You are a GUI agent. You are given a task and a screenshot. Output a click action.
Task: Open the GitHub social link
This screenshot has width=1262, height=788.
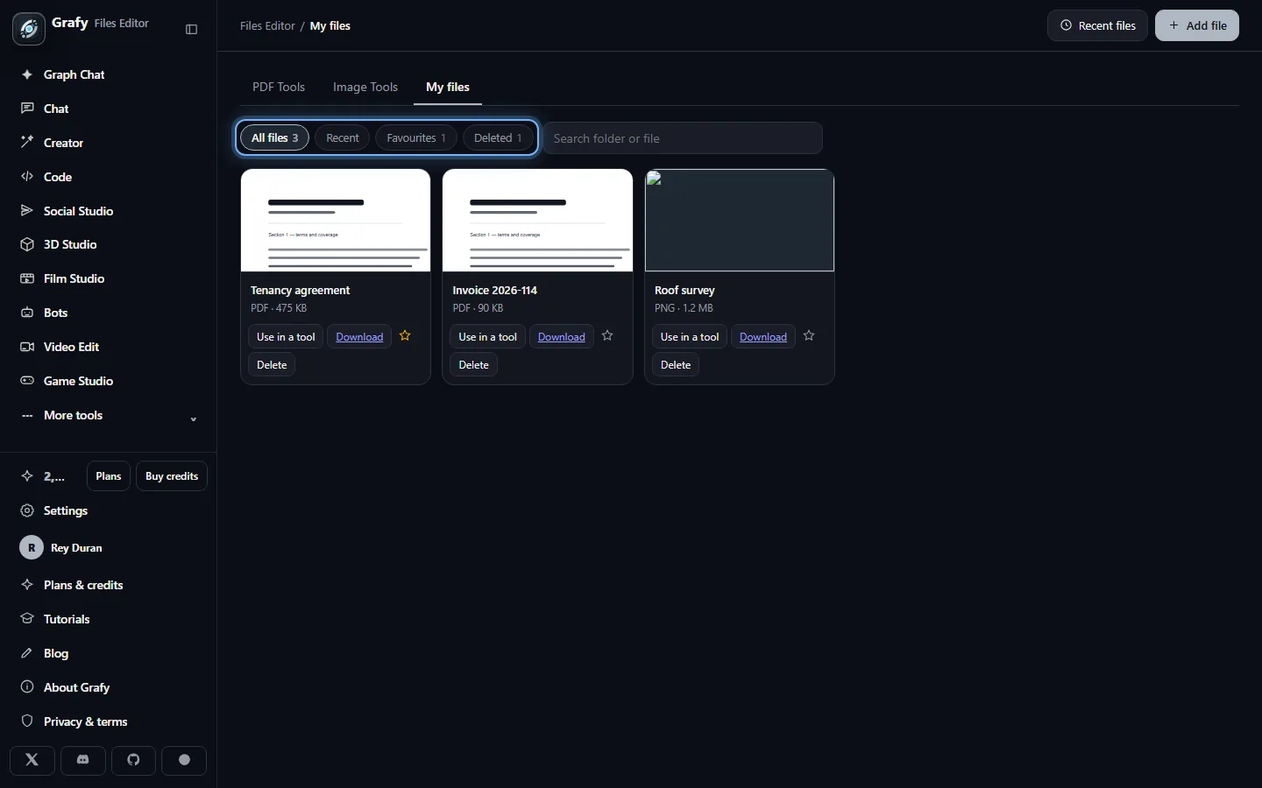[x=134, y=760]
